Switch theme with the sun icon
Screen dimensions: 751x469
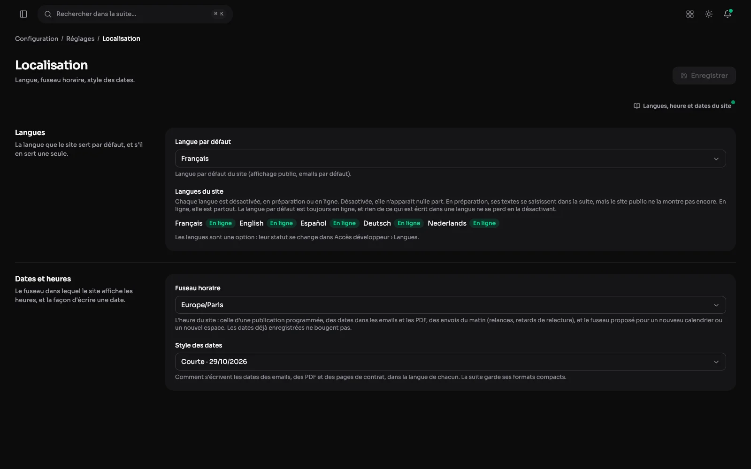pos(709,14)
